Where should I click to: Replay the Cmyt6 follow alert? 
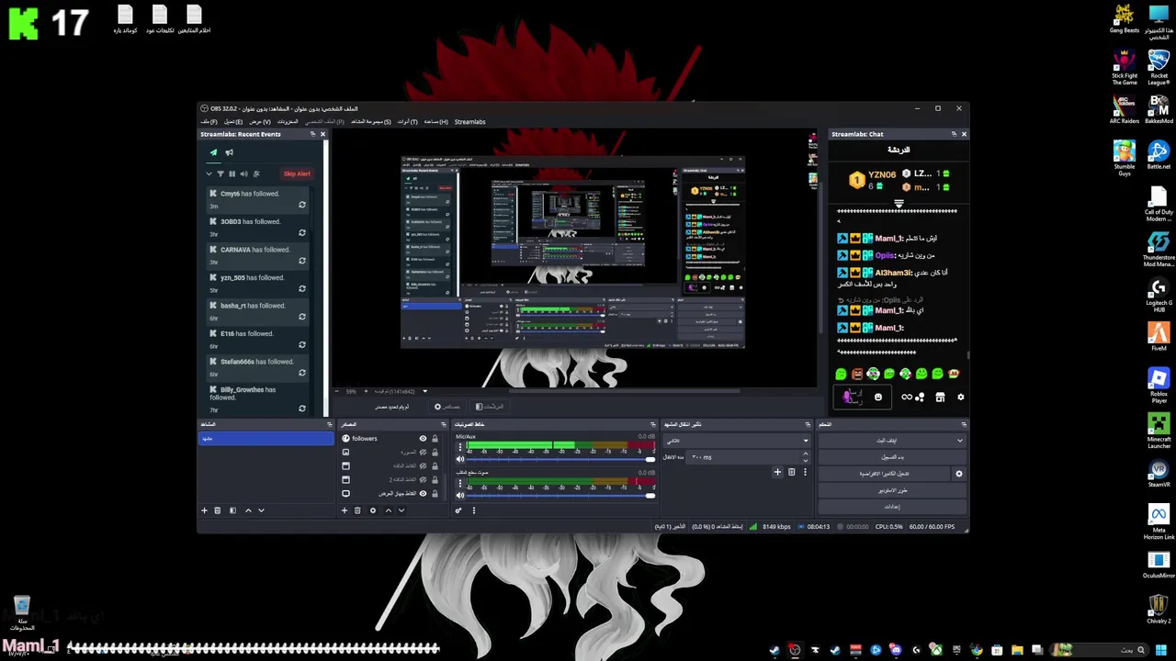coord(301,206)
